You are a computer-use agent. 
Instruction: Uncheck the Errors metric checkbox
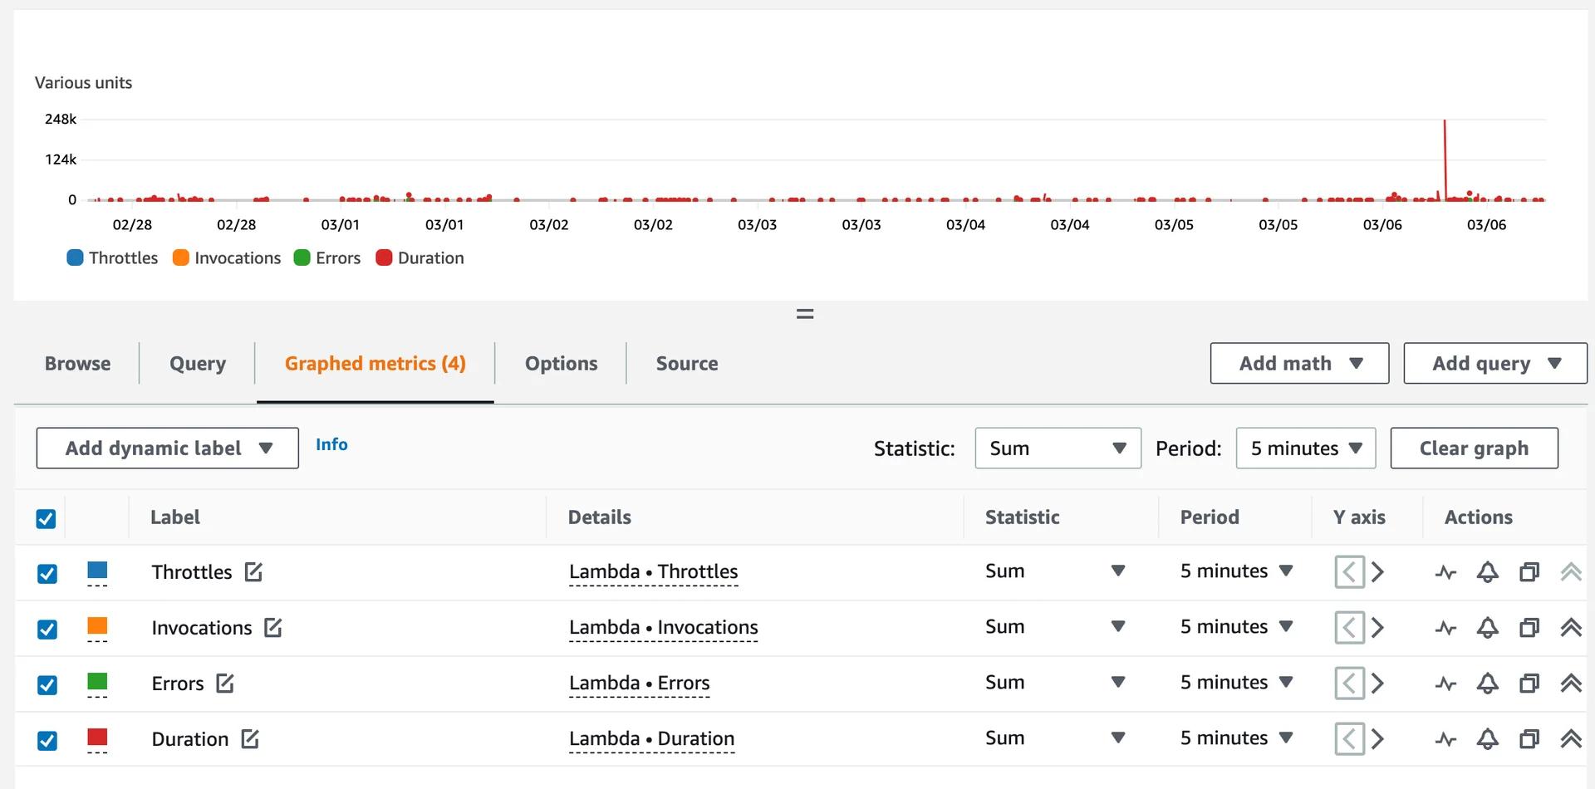tap(47, 684)
